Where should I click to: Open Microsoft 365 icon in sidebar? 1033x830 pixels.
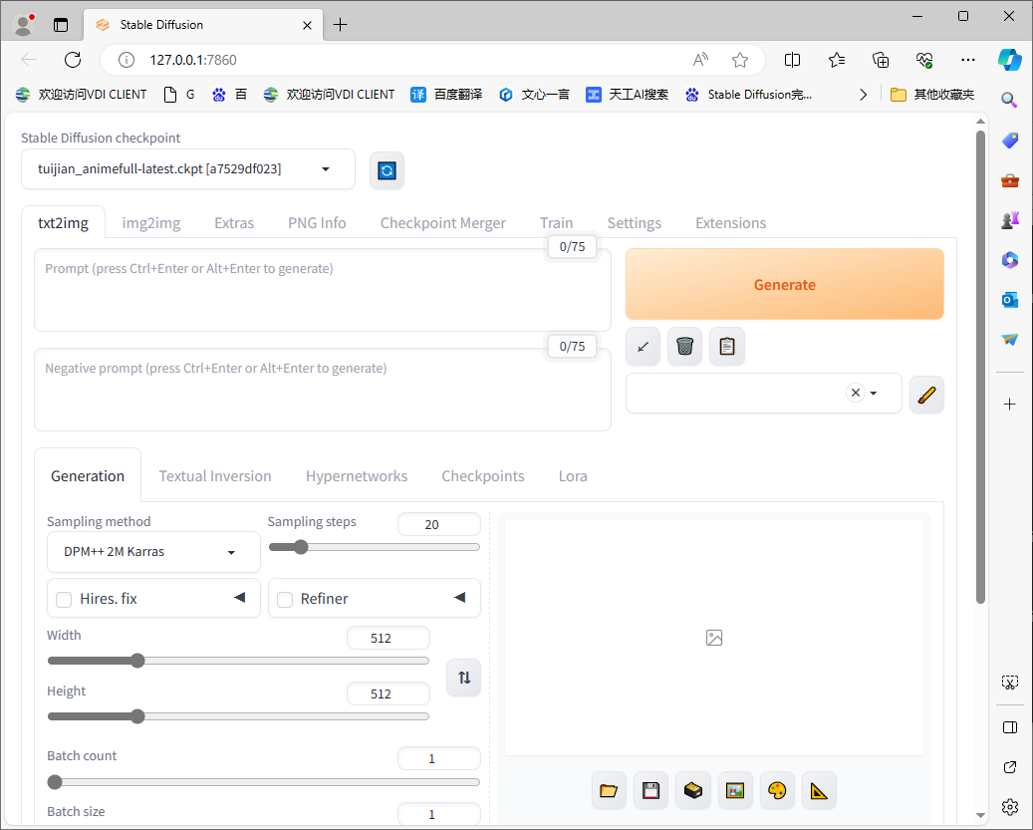click(1009, 260)
